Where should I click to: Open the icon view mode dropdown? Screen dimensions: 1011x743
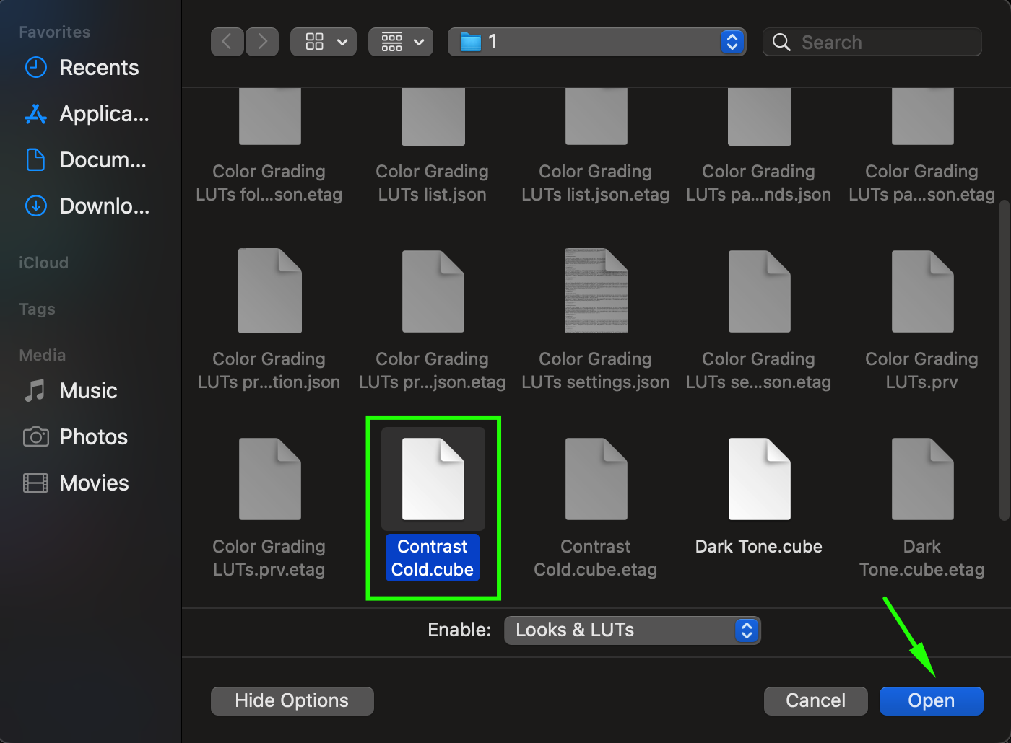tap(323, 42)
